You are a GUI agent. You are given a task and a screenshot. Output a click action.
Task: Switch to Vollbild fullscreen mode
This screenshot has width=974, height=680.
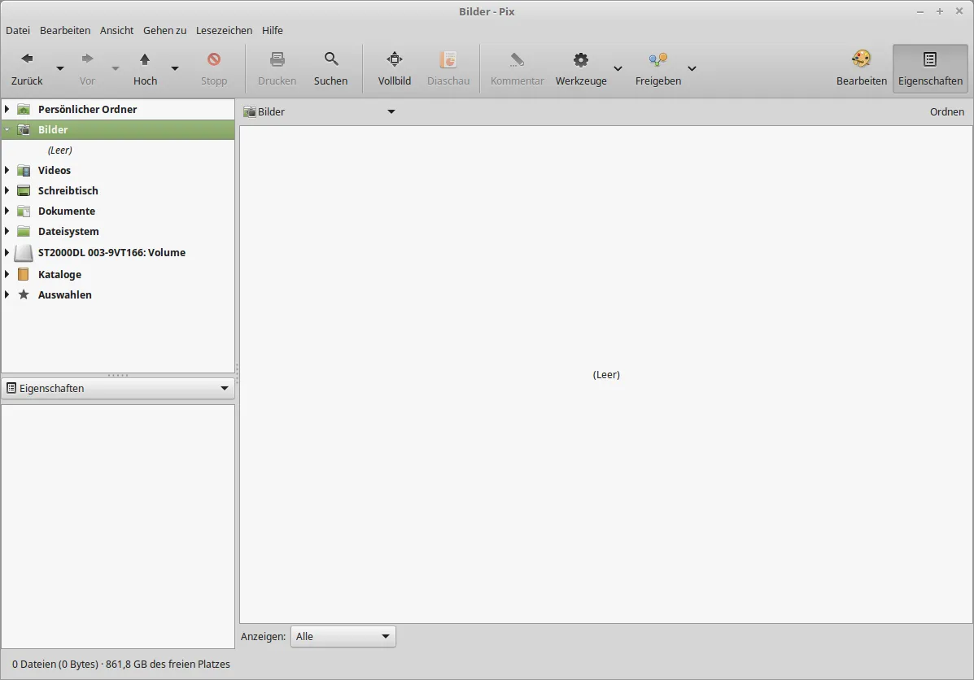click(x=394, y=59)
